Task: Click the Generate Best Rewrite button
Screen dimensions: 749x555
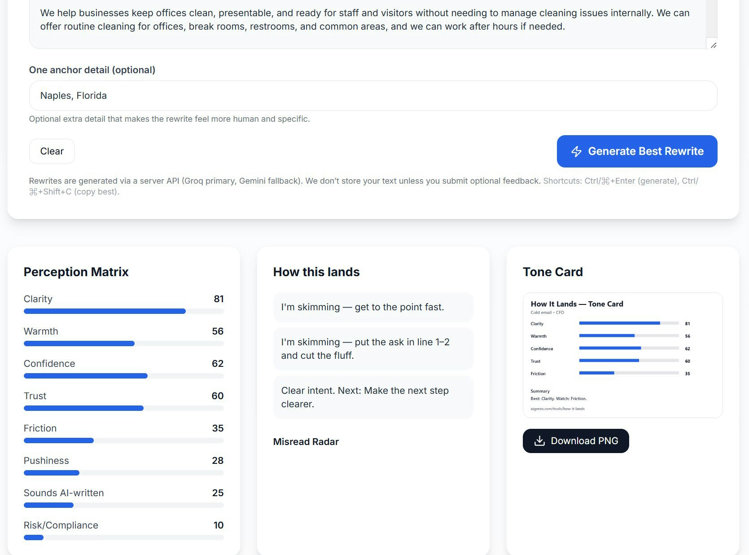Action: point(636,151)
